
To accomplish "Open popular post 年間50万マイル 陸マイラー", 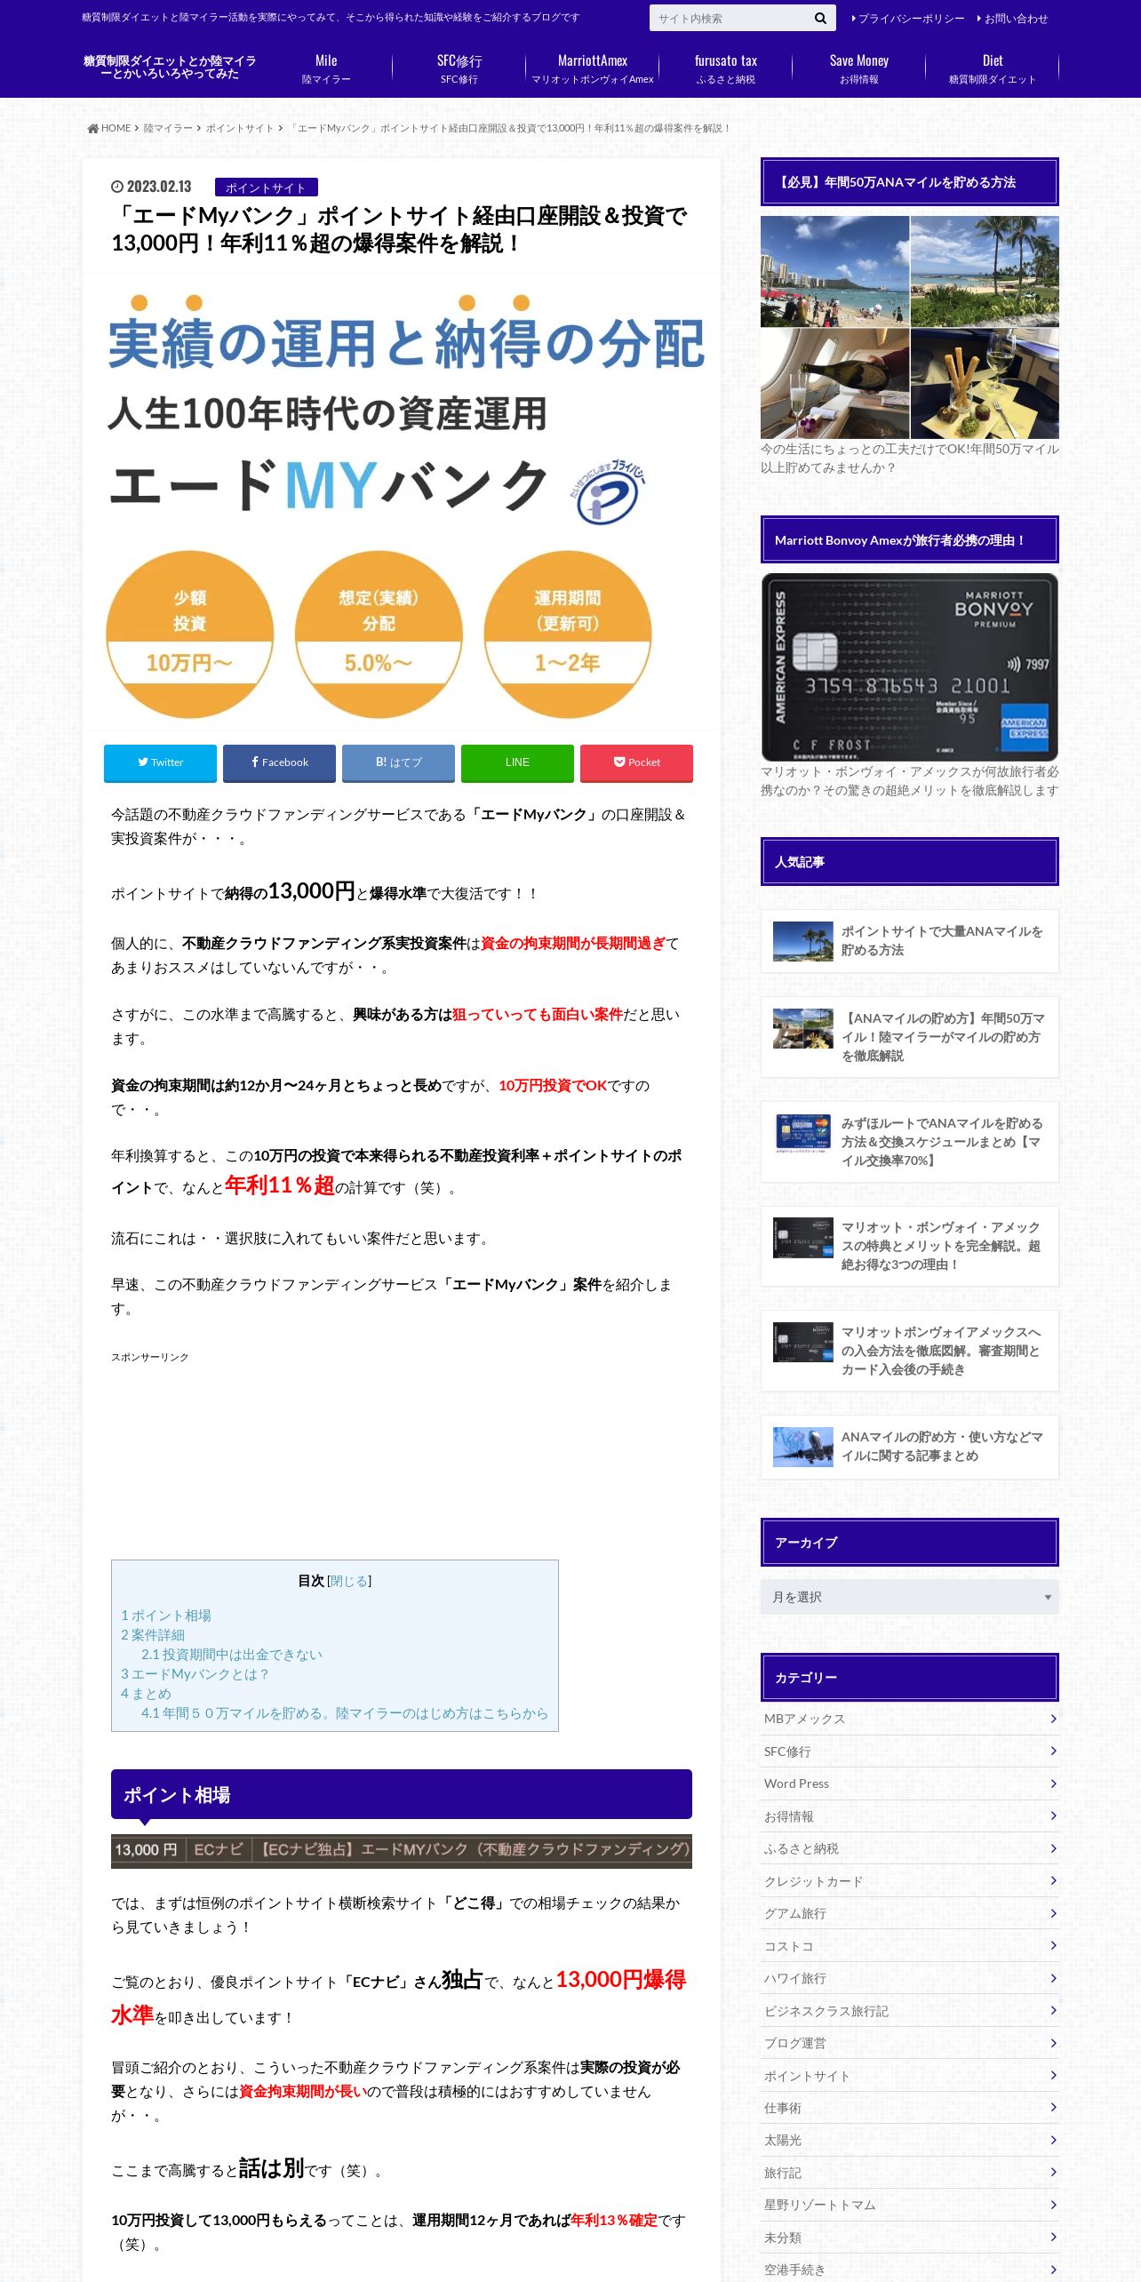I will 909,1037.
